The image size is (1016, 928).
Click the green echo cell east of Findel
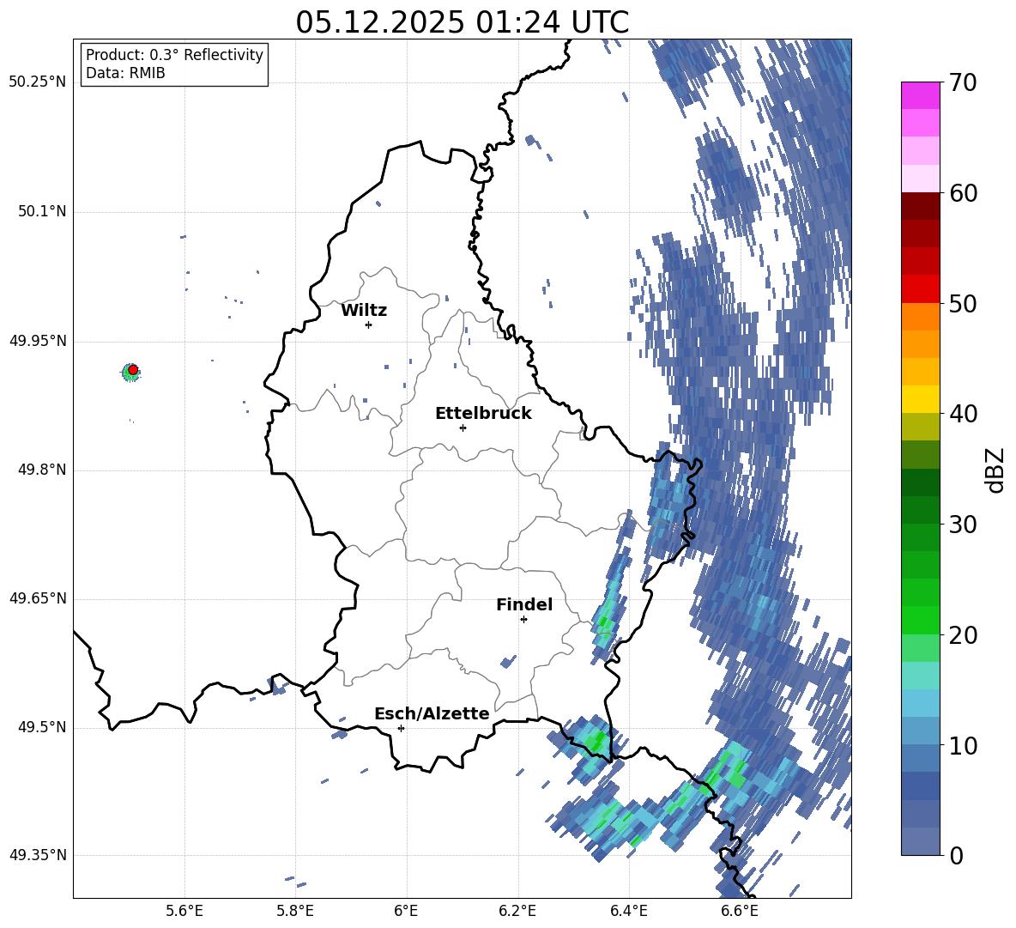click(x=605, y=622)
